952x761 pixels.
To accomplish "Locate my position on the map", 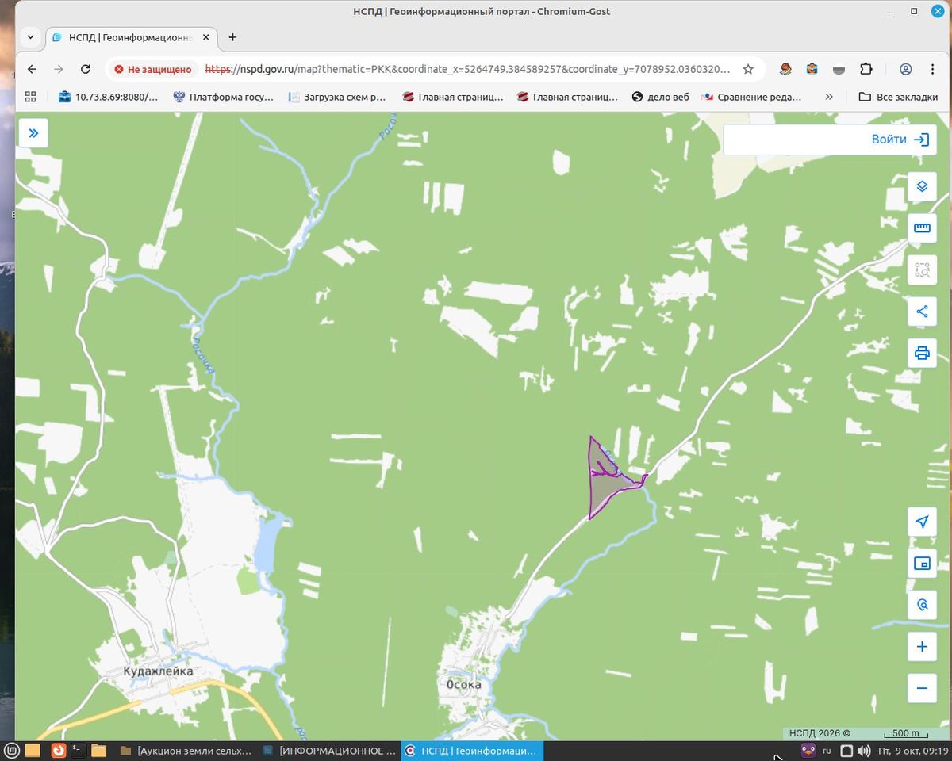I will [922, 522].
